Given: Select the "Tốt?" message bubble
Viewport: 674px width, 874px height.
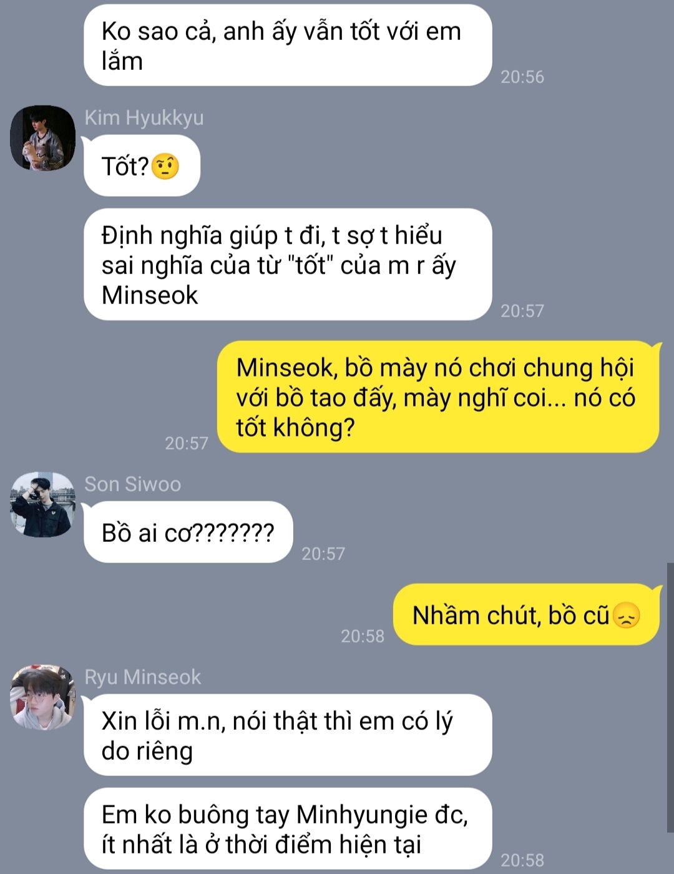Looking at the screenshot, I should pyautogui.click(x=142, y=166).
